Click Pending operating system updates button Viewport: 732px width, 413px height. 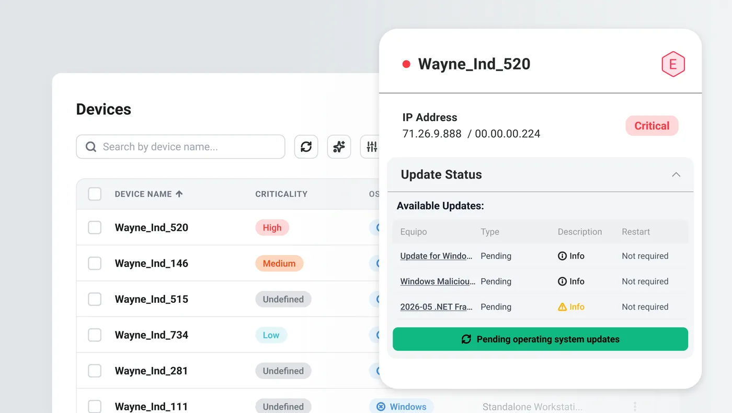[x=540, y=339]
